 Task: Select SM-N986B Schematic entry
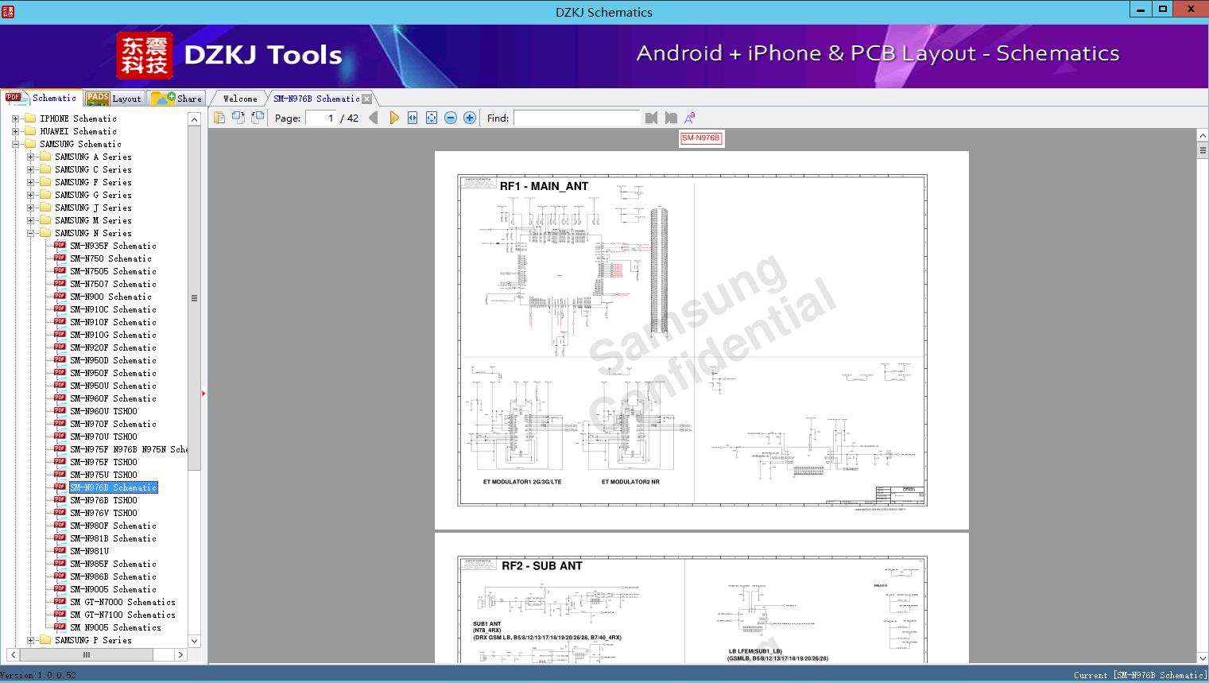click(113, 576)
